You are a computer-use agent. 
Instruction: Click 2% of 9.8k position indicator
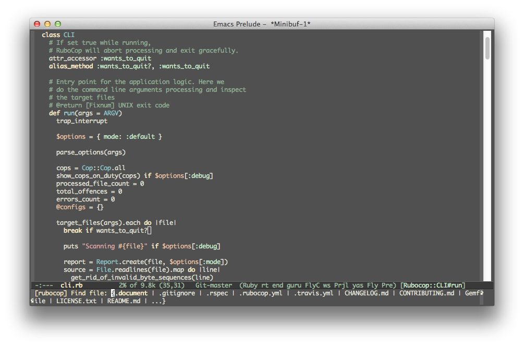[x=137, y=285]
